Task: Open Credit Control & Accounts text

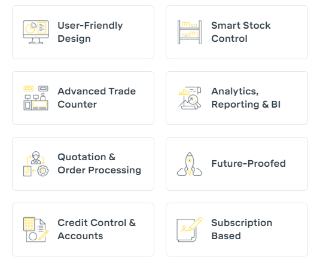Action: 97,230
